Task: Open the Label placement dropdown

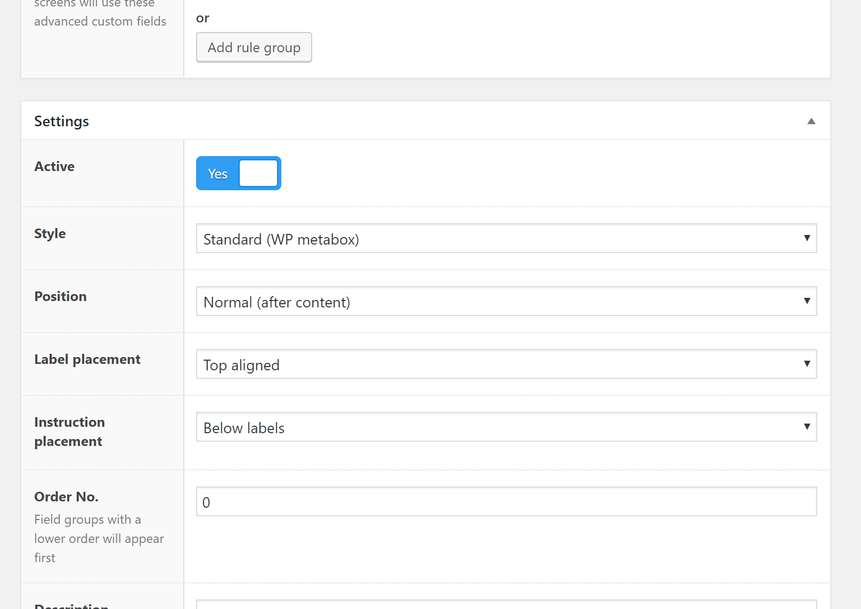Action: pos(506,364)
